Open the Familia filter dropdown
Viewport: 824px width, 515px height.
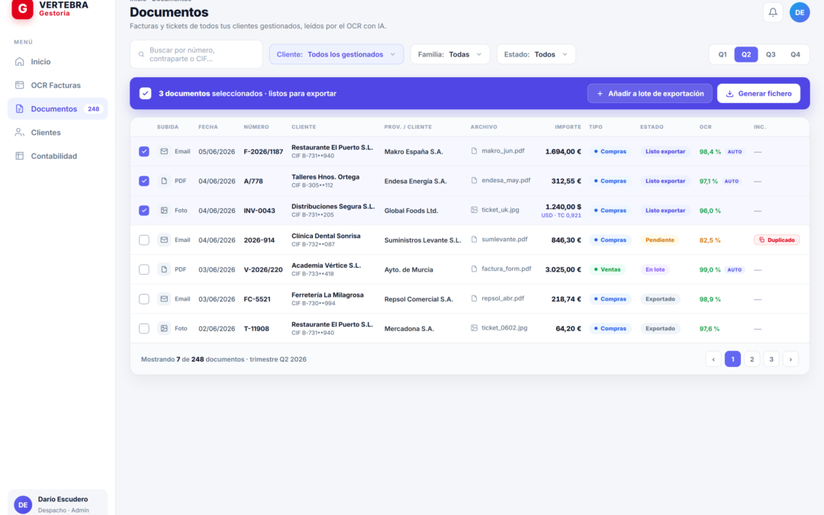(450, 54)
